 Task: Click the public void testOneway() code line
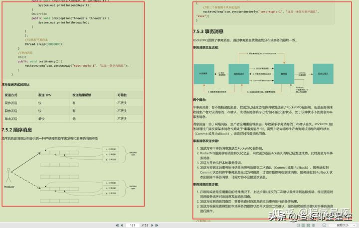[40, 61]
